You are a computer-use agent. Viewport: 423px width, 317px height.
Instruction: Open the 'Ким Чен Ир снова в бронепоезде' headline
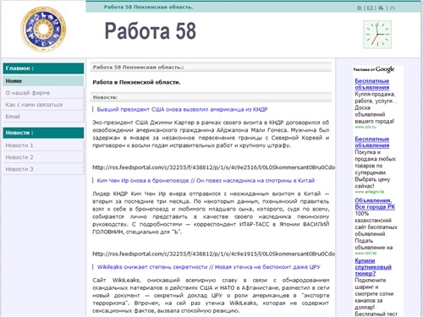[x=206, y=181]
